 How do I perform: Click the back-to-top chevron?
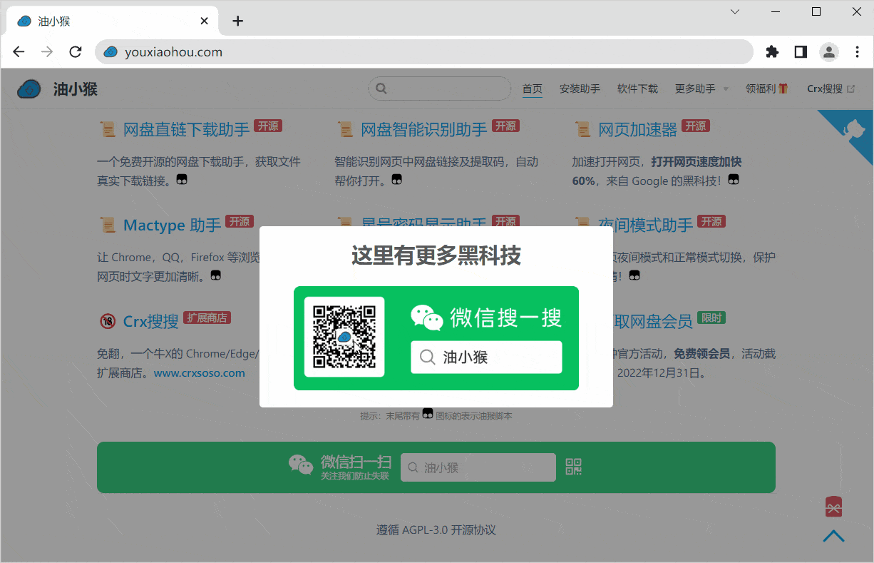pyautogui.click(x=833, y=536)
